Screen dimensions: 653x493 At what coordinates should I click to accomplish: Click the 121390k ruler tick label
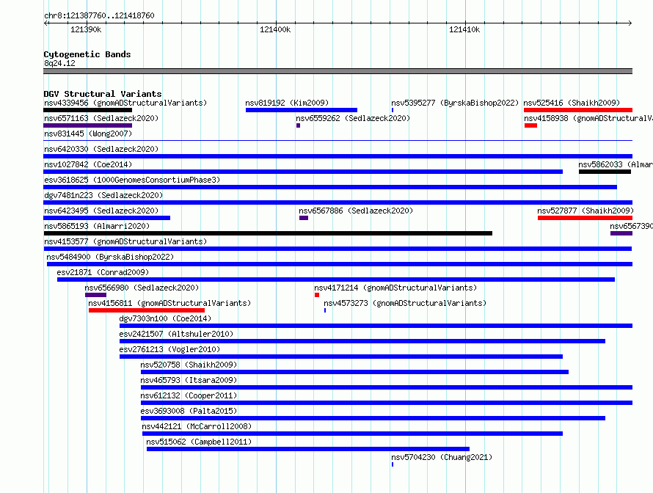pos(86,29)
